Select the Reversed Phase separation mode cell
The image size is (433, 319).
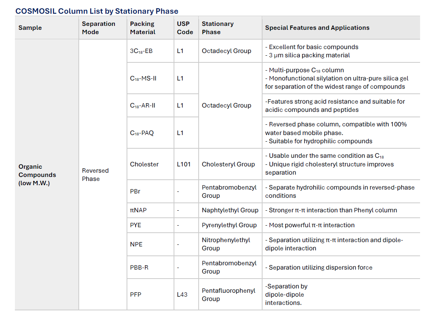pos(95,175)
